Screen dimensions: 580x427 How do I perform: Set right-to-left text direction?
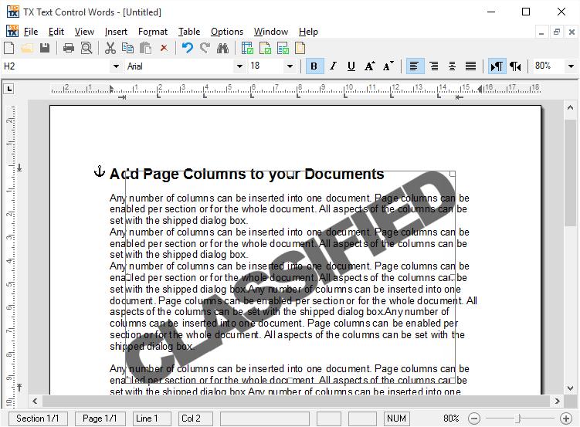[515, 66]
